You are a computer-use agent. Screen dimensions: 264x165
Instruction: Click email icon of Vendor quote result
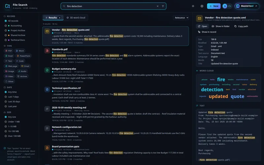47,31
